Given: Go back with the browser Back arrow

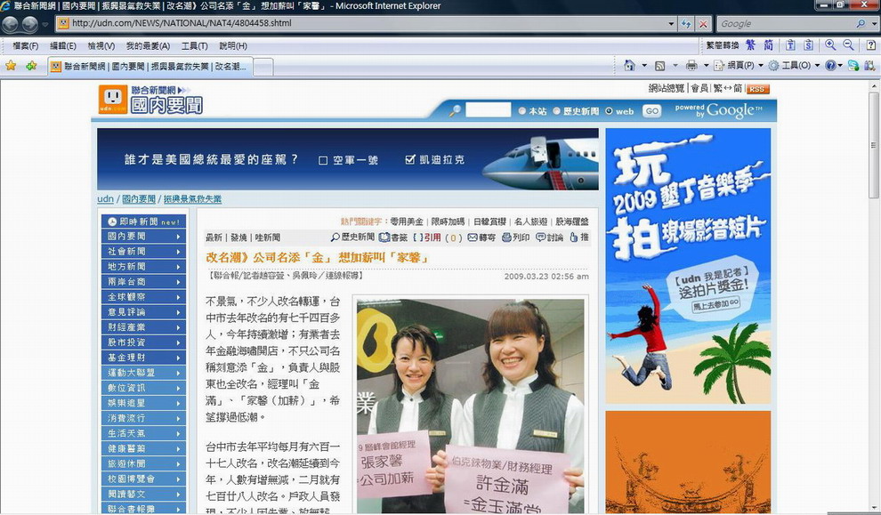Looking at the screenshot, I should click(x=10, y=24).
